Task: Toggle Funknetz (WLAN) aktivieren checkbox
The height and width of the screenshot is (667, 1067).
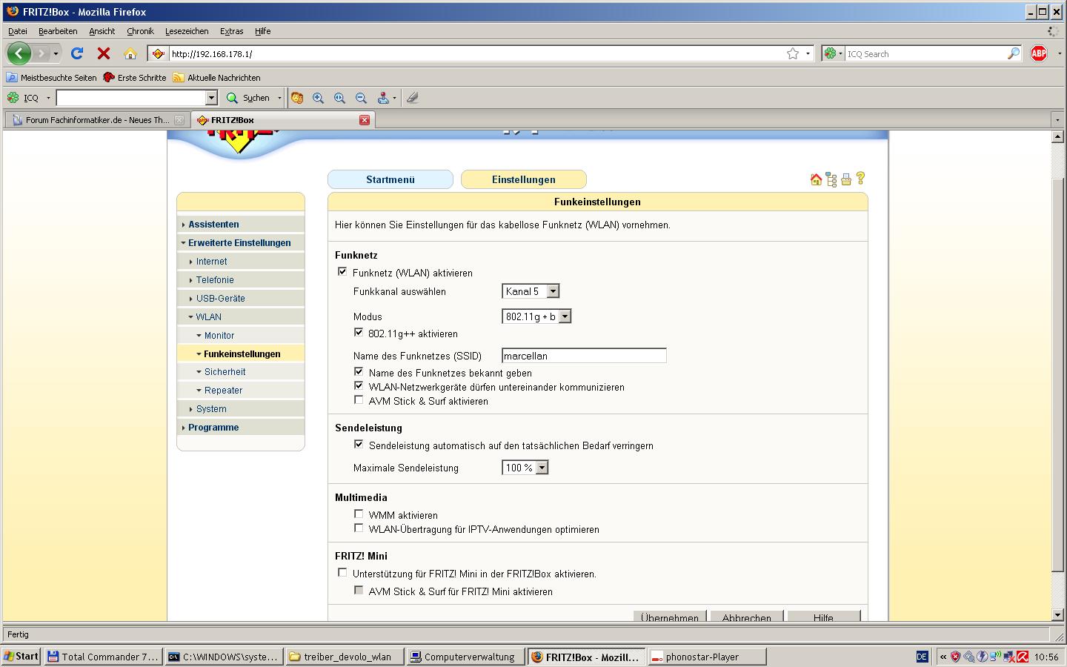Action: pyautogui.click(x=342, y=272)
